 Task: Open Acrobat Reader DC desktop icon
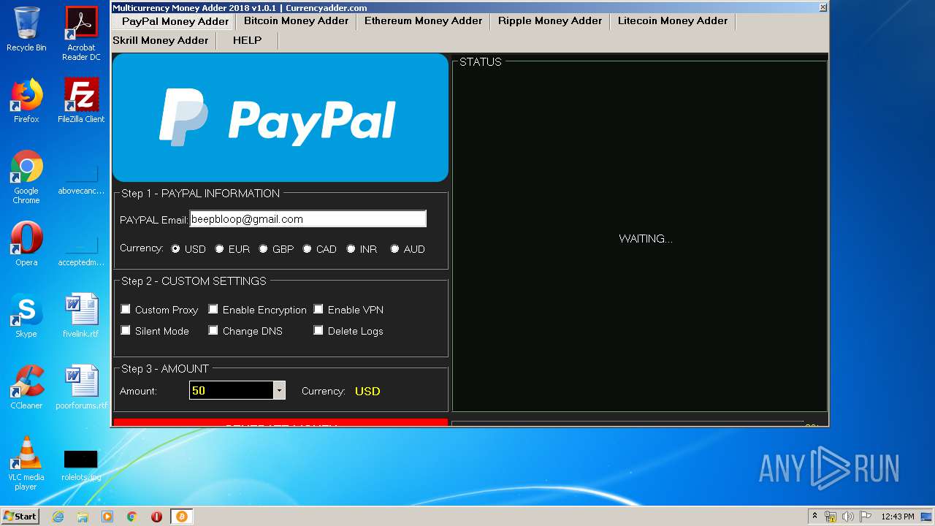(x=81, y=34)
